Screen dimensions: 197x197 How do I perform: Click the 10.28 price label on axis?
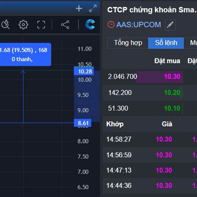coord(83,71)
